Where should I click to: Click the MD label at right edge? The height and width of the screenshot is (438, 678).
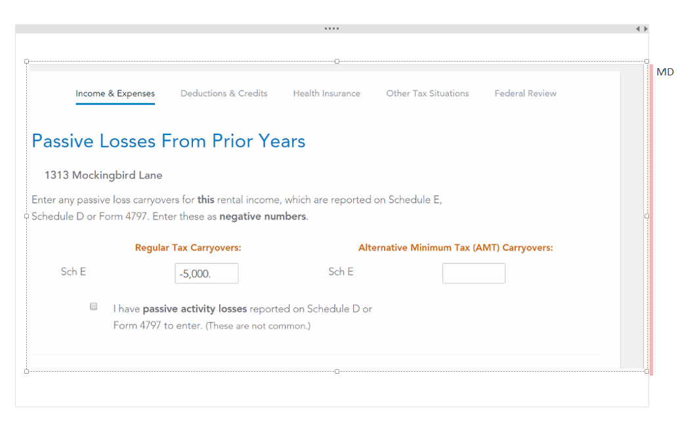pyautogui.click(x=665, y=72)
